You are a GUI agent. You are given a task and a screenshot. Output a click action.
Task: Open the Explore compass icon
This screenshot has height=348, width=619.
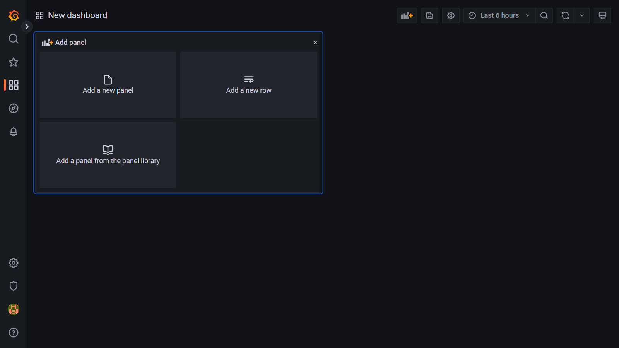(x=14, y=108)
